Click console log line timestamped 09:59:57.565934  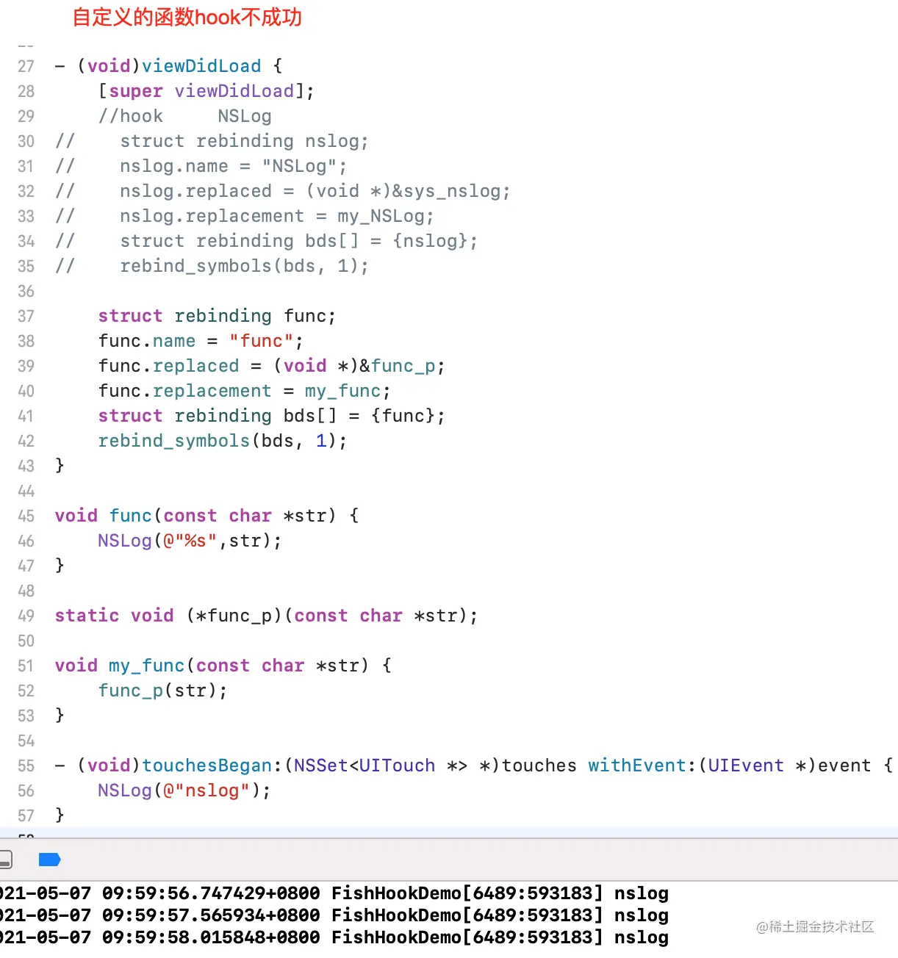pos(334,915)
